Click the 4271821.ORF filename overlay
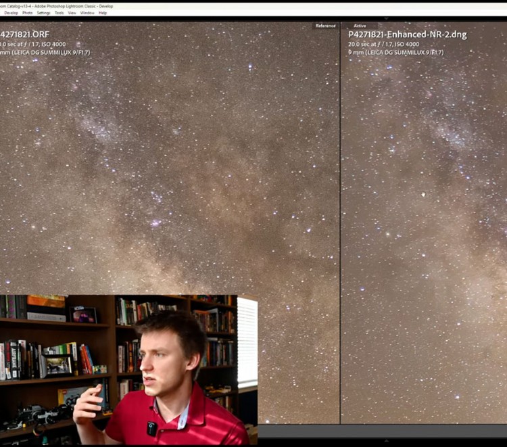The width and height of the screenshot is (507, 447). click(24, 34)
